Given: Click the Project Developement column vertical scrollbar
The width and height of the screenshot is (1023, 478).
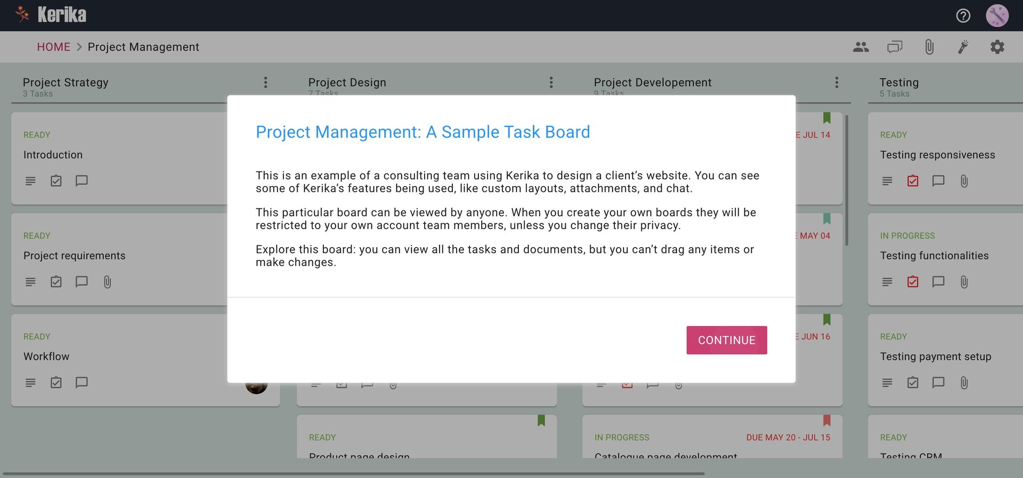Looking at the screenshot, I should [x=847, y=180].
